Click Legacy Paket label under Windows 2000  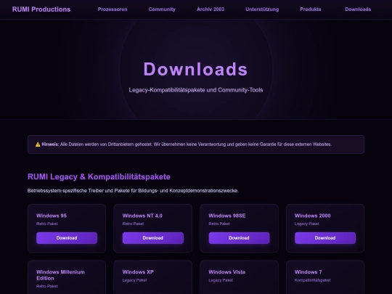point(307,224)
